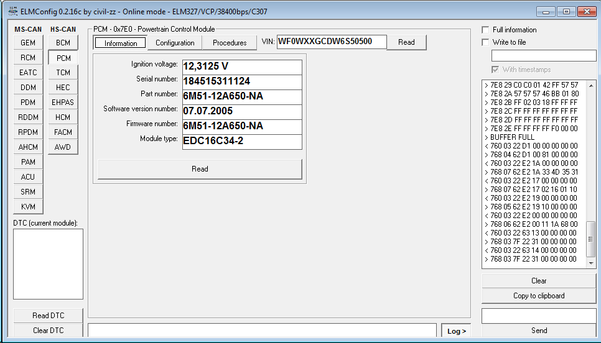The width and height of the screenshot is (601, 343).
Task: Open the Procedures tab
Action: click(230, 43)
